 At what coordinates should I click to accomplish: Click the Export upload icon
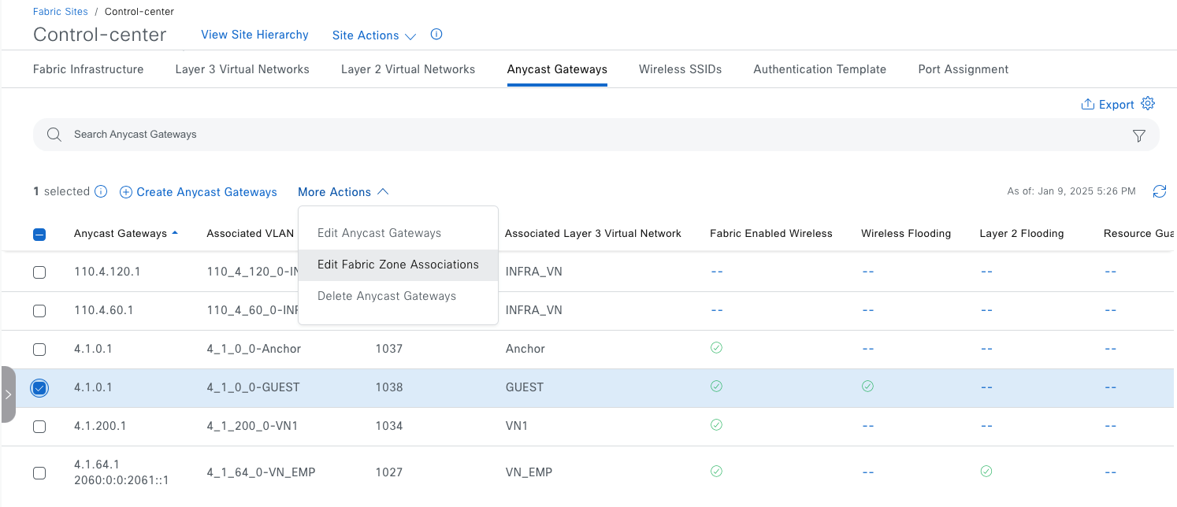1087,105
